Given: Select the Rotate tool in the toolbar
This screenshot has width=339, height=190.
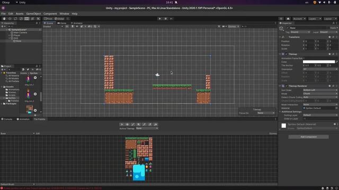Looking at the screenshot, I should pos(15,19).
